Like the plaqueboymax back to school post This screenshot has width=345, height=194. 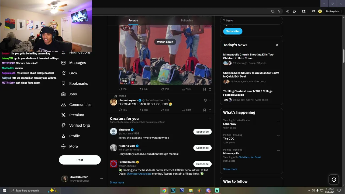point(165,110)
